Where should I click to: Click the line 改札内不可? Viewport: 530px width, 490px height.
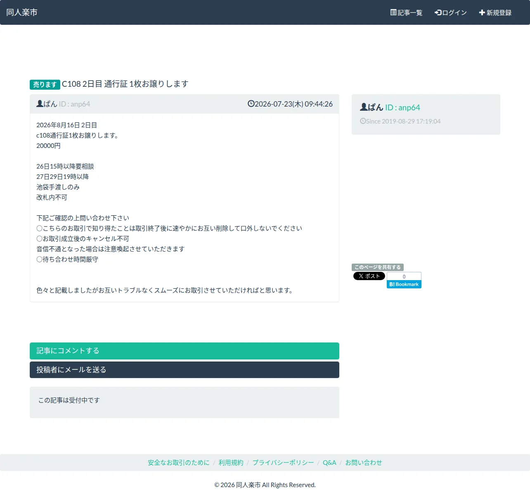tap(52, 197)
